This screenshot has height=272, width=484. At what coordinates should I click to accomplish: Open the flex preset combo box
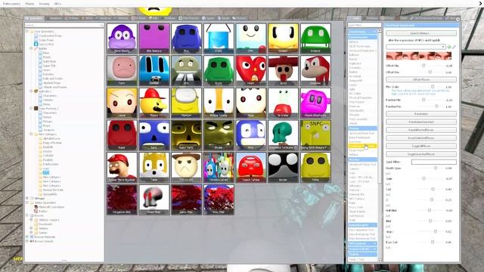pos(415,47)
